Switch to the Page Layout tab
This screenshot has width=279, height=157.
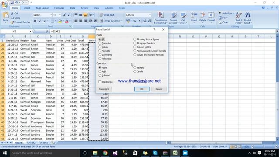[x=42, y=8]
